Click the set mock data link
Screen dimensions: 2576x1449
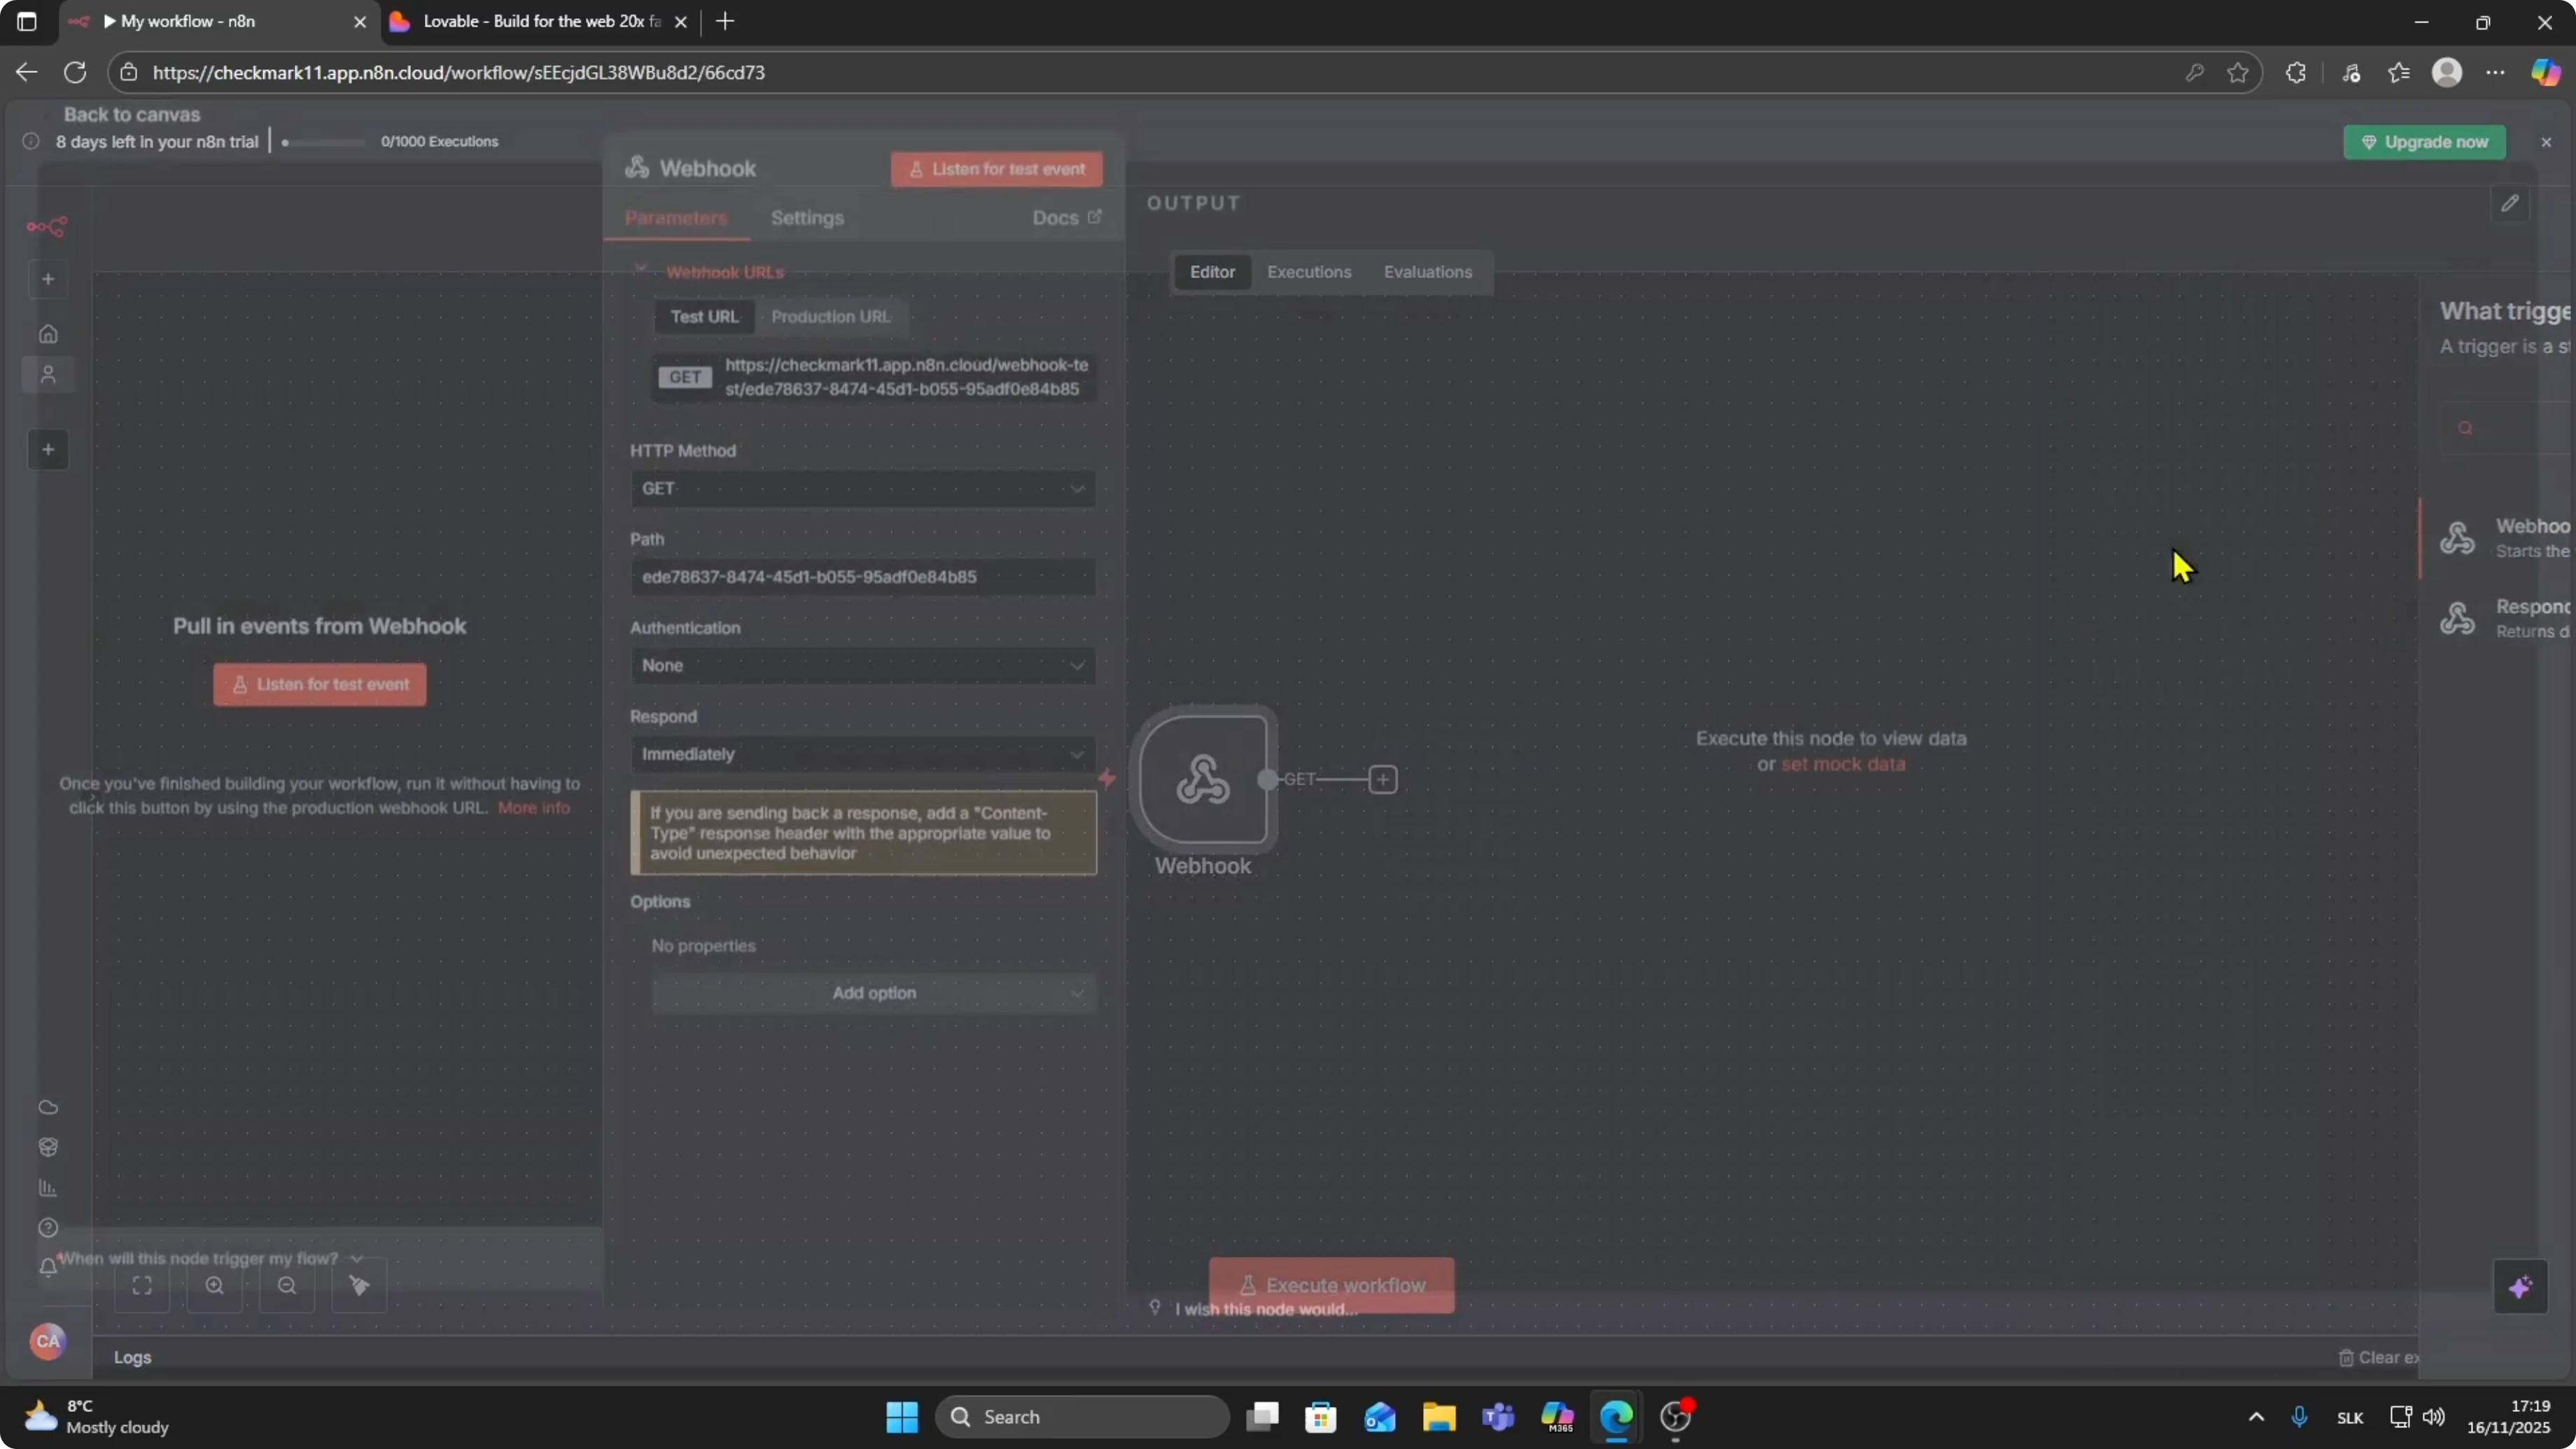(x=1843, y=764)
